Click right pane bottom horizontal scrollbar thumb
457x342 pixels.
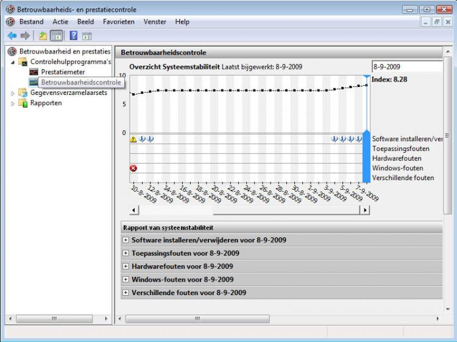[197, 319]
